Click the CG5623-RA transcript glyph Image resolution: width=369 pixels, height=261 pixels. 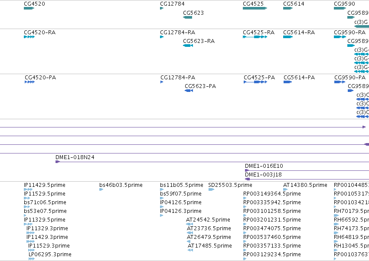(188, 46)
